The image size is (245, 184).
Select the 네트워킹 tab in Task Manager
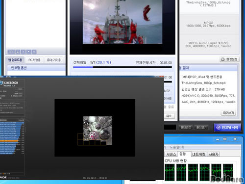coord(199,154)
